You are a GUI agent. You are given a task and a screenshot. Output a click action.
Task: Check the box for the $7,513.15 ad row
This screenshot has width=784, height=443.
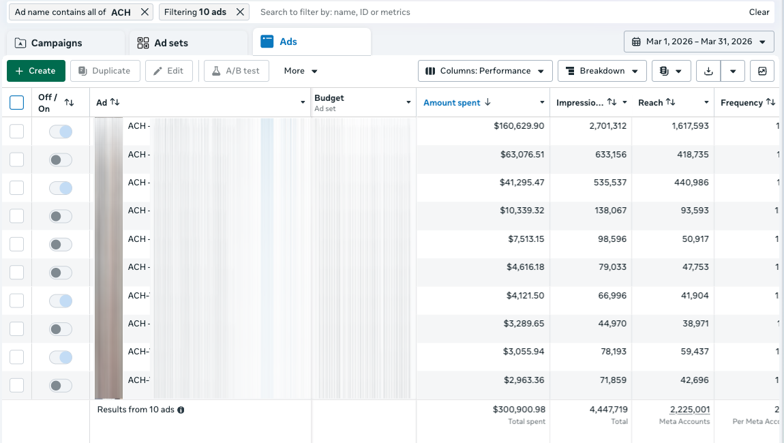(16, 244)
